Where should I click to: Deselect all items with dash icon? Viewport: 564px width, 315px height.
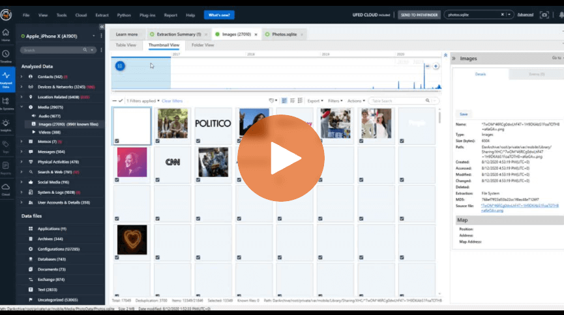click(114, 101)
